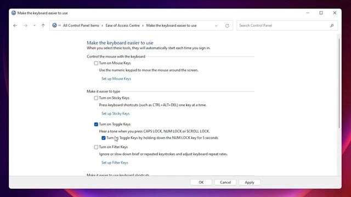This screenshot has height=197, width=351.
Task: Minimize the Control Panel window
Action: (x=308, y=13)
